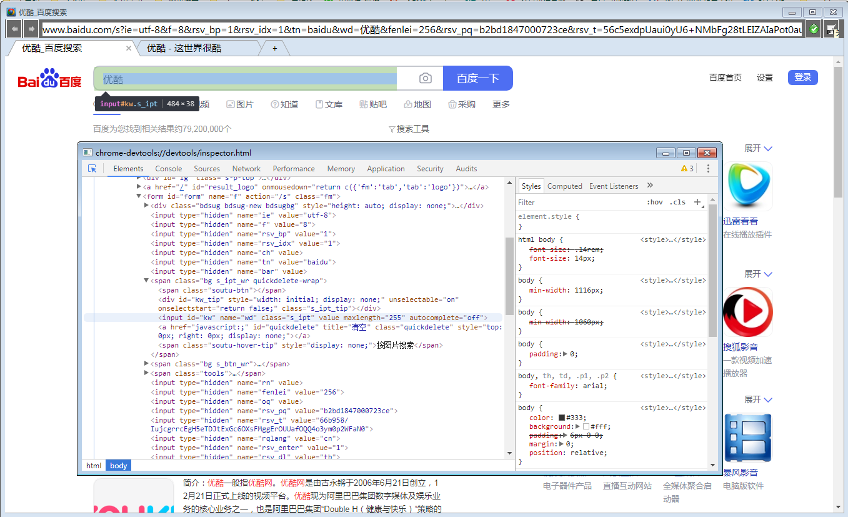
Task: Click the 迅雷看看 player icon
Action: tap(748, 186)
